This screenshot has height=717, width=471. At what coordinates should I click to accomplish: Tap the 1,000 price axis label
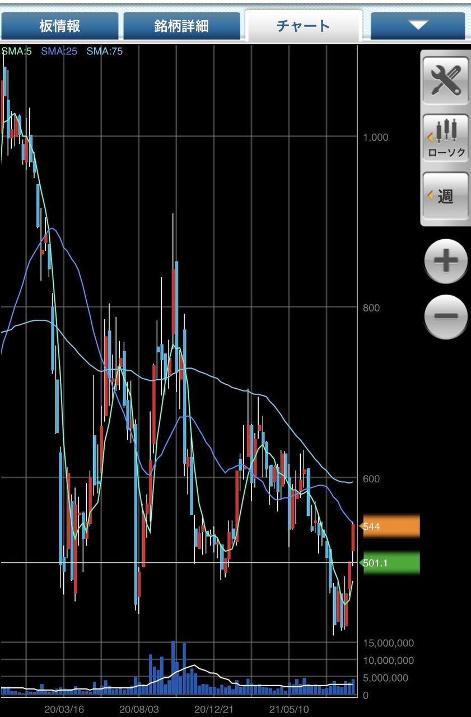coord(376,137)
